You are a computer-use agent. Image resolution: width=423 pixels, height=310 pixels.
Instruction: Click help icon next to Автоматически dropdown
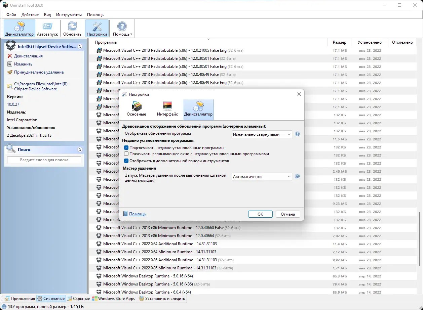click(x=297, y=176)
